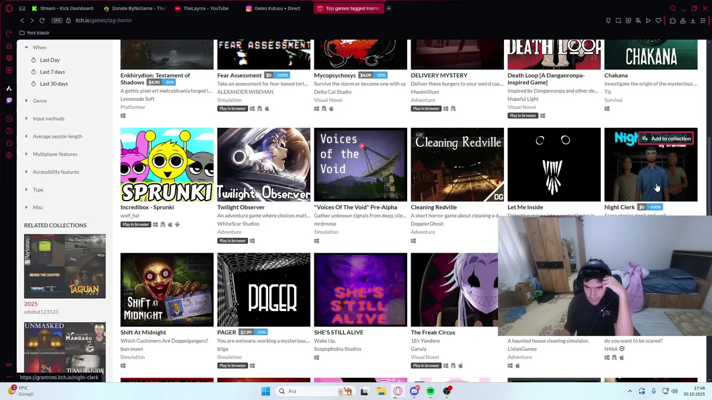Filter by Last 30 days
The width and height of the screenshot is (712, 400).
[x=50, y=84]
